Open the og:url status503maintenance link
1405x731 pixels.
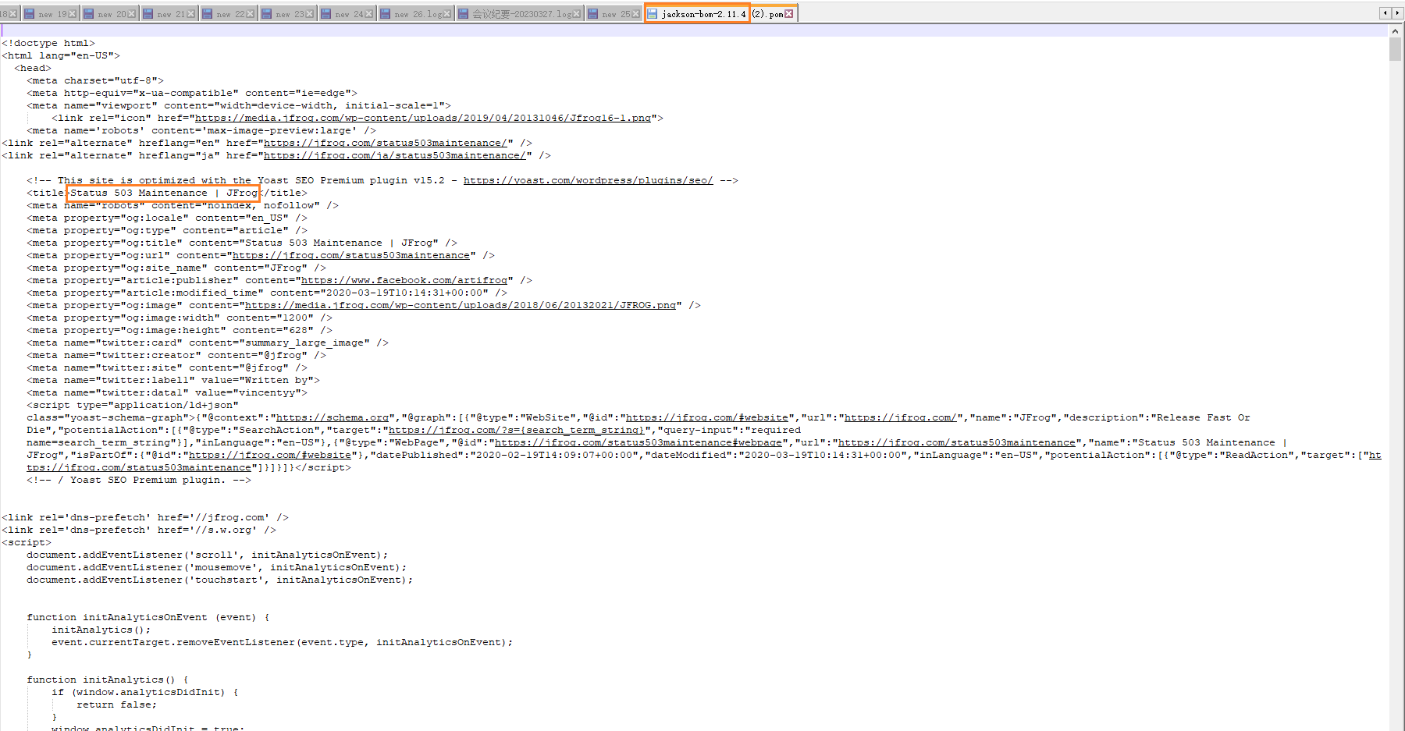[351, 256]
